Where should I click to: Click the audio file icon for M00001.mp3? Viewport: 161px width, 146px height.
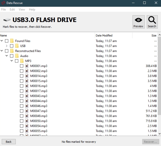27,66
